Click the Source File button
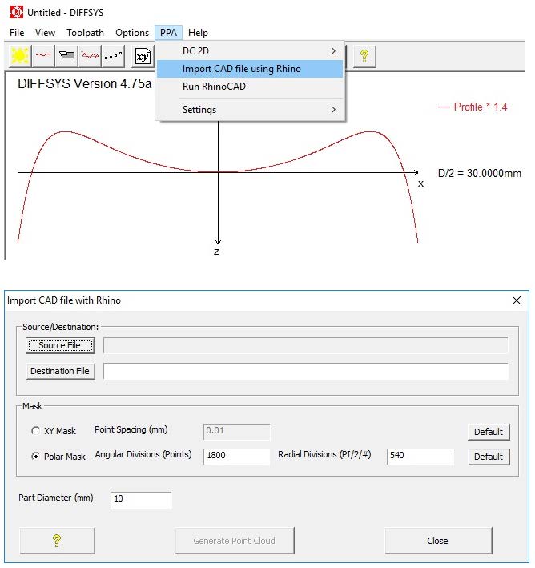Image resolution: width=535 pixels, height=568 pixels. (60, 345)
